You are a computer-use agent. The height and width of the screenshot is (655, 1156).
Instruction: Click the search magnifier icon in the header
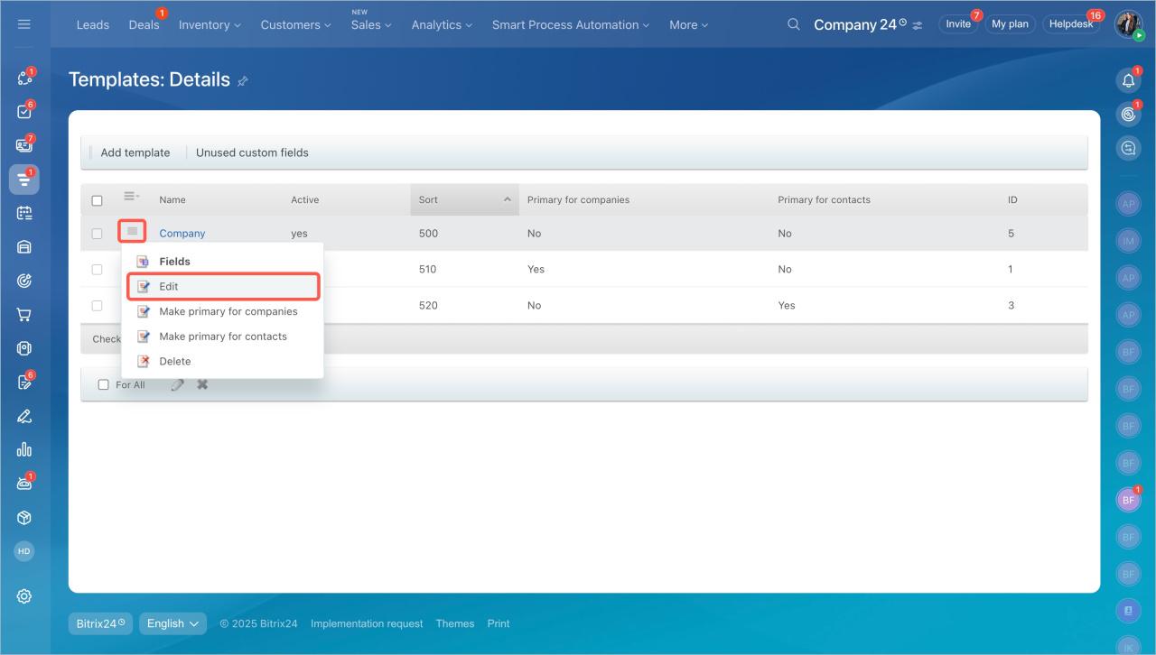[x=794, y=24]
